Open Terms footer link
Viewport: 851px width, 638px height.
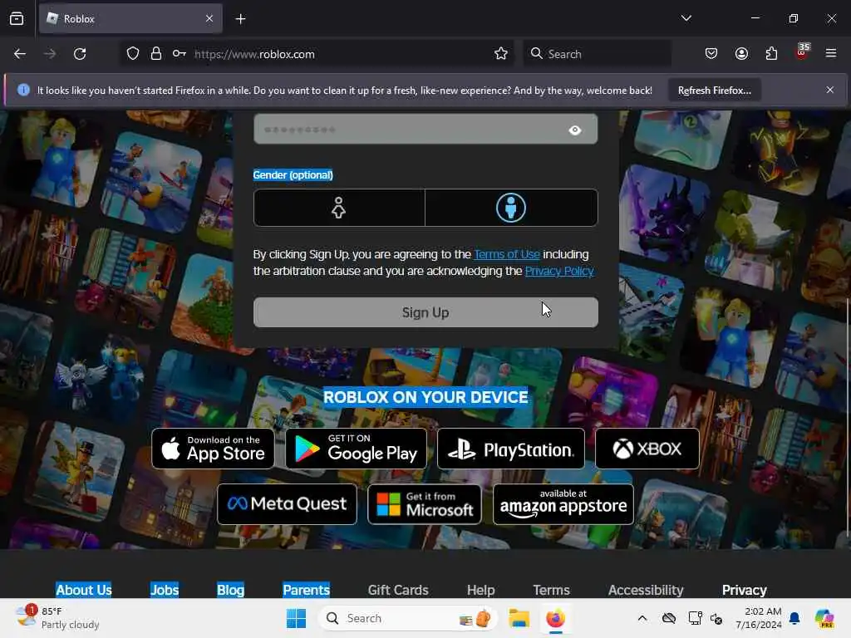[x=551, y=590]
